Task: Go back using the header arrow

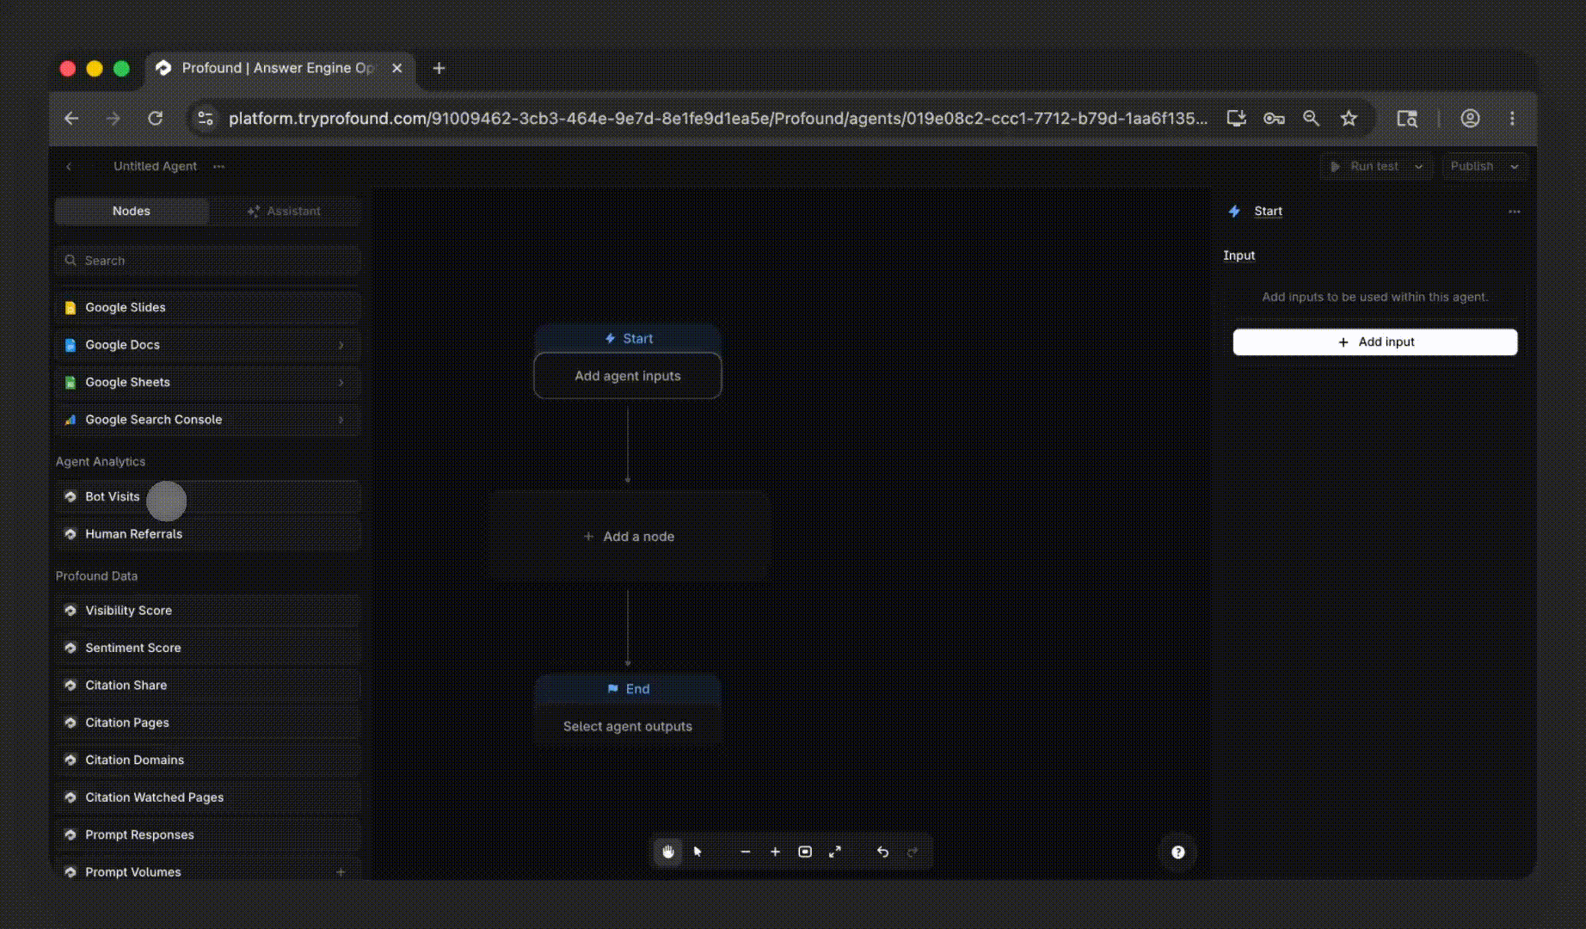Action: click(69, 167)
